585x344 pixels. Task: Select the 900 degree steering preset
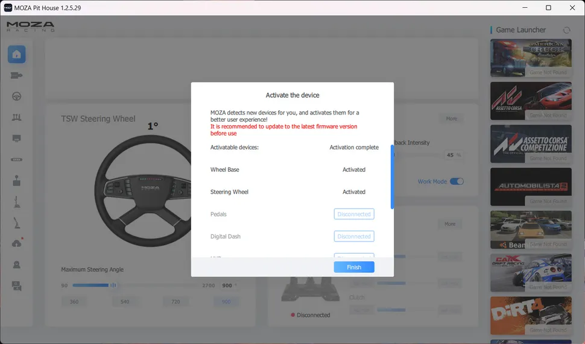tap(227, 301)
